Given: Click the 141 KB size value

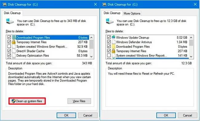Looking at the screenshot, I should click(182, 55).
